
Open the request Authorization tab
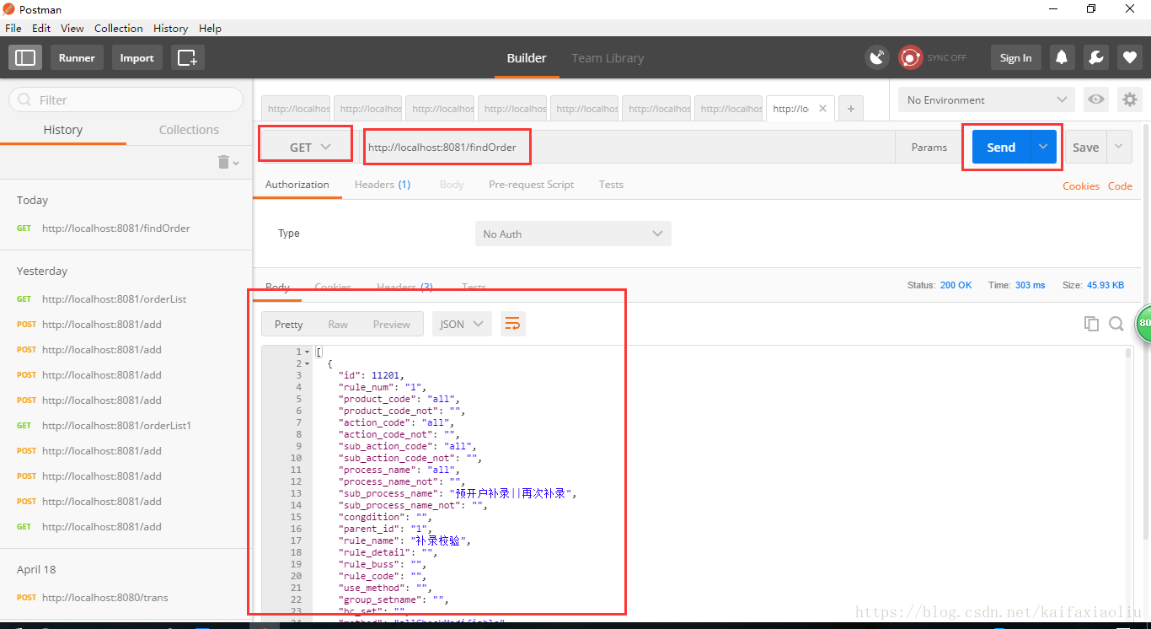297,184
